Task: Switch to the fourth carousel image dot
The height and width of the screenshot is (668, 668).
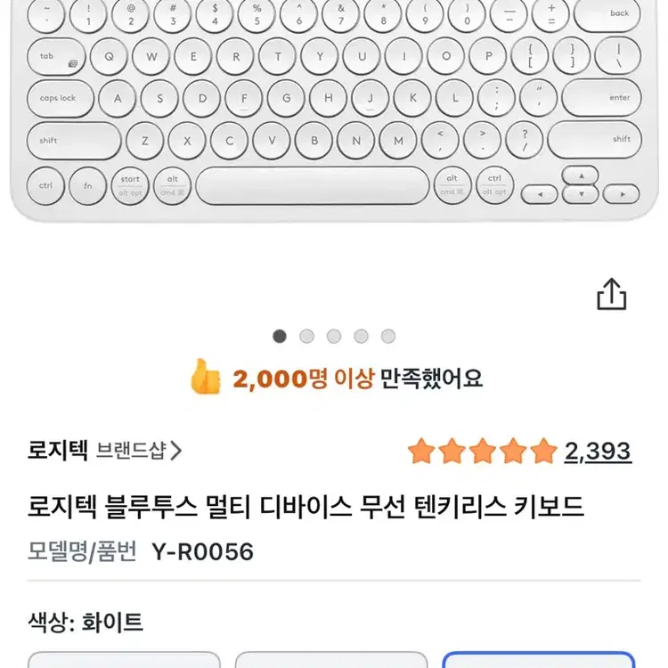Action: click(x=361, y=336)
